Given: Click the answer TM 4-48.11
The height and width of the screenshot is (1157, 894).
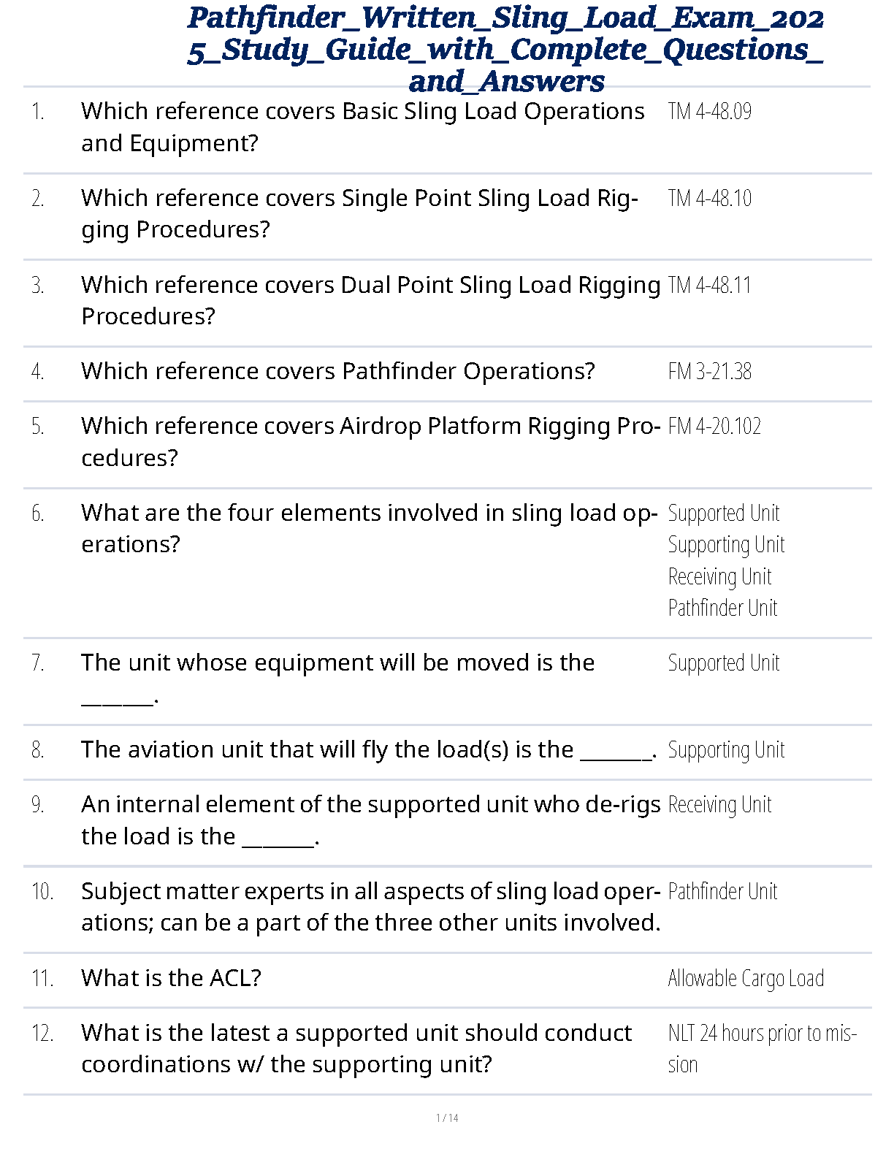Looking at the screenshot, I should pos(709,286).
